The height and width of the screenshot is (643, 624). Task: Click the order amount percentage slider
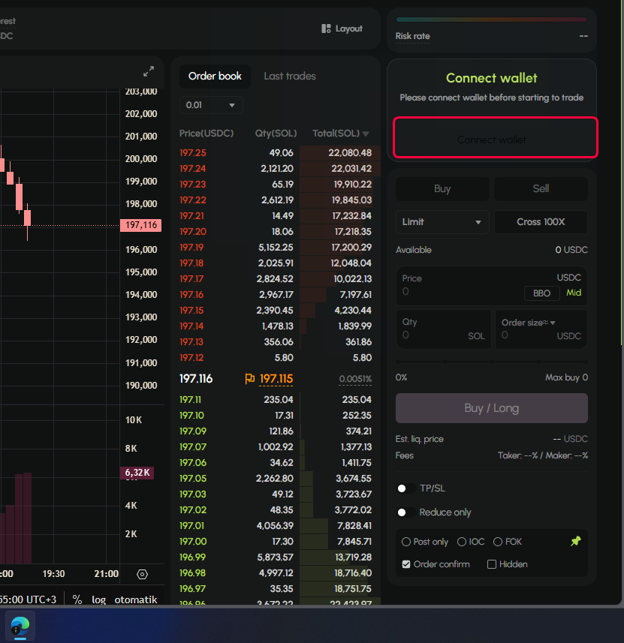click(491, 362)
